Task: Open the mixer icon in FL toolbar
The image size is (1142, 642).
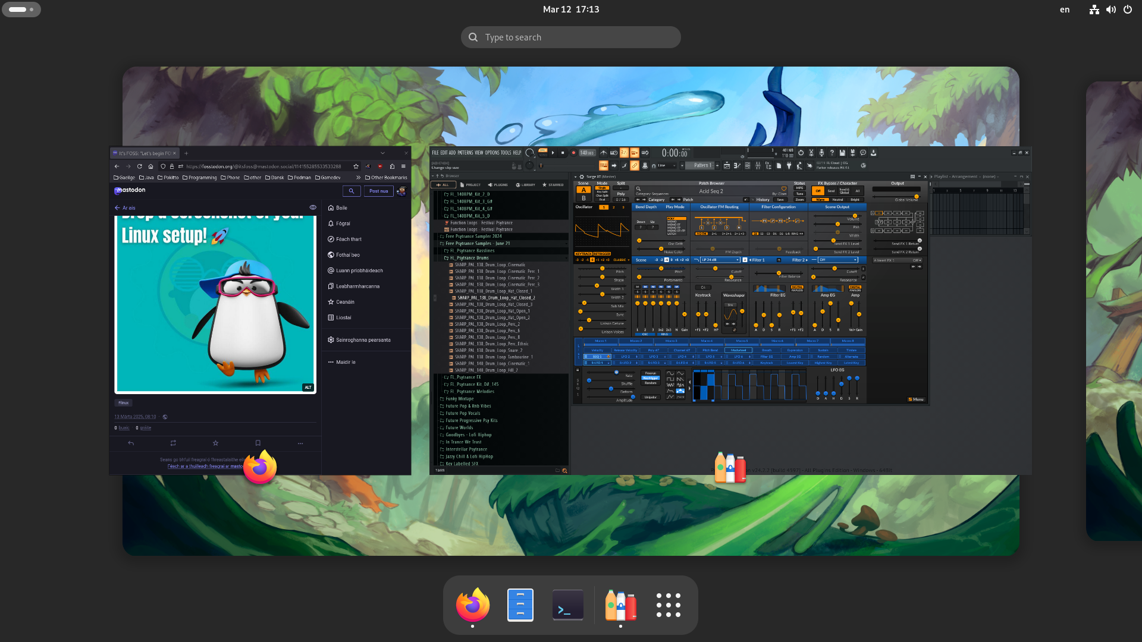Action: click(758, 166)
